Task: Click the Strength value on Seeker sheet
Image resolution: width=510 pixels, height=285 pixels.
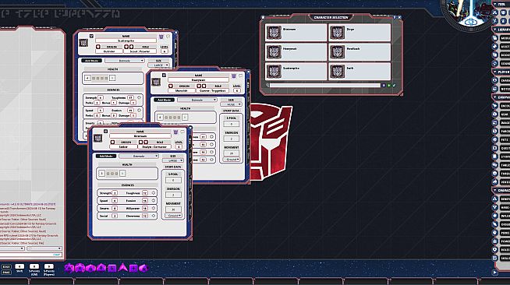Action: tap(115, 193)
